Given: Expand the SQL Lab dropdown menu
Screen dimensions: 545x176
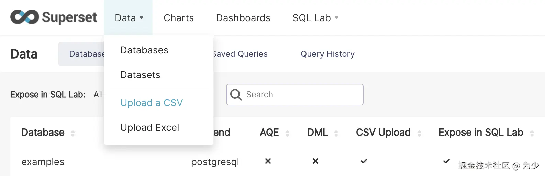Looking at the screenshot, I should pos(315,18).
